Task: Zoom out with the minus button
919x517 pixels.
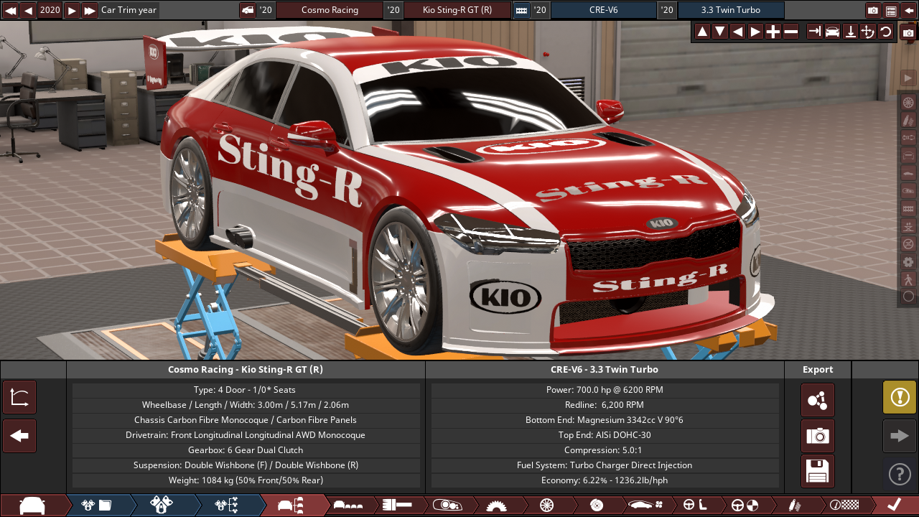Action: tap(790, 32)
